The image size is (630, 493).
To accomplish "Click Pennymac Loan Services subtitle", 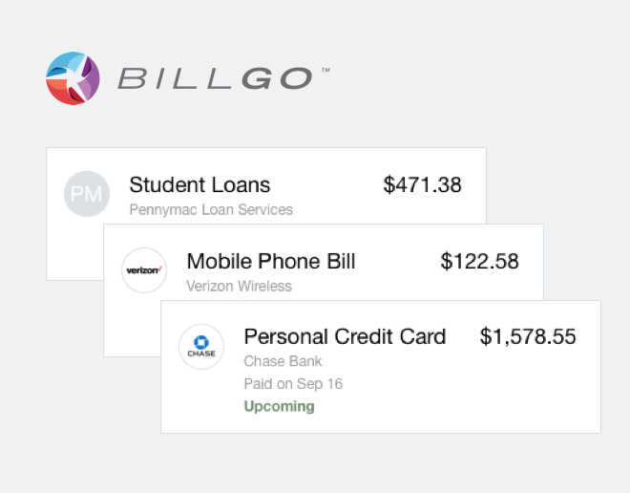I will click(211, 209).
